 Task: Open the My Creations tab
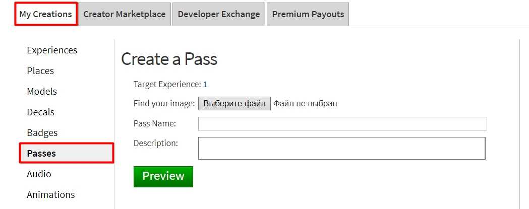(x=46, y=14)
